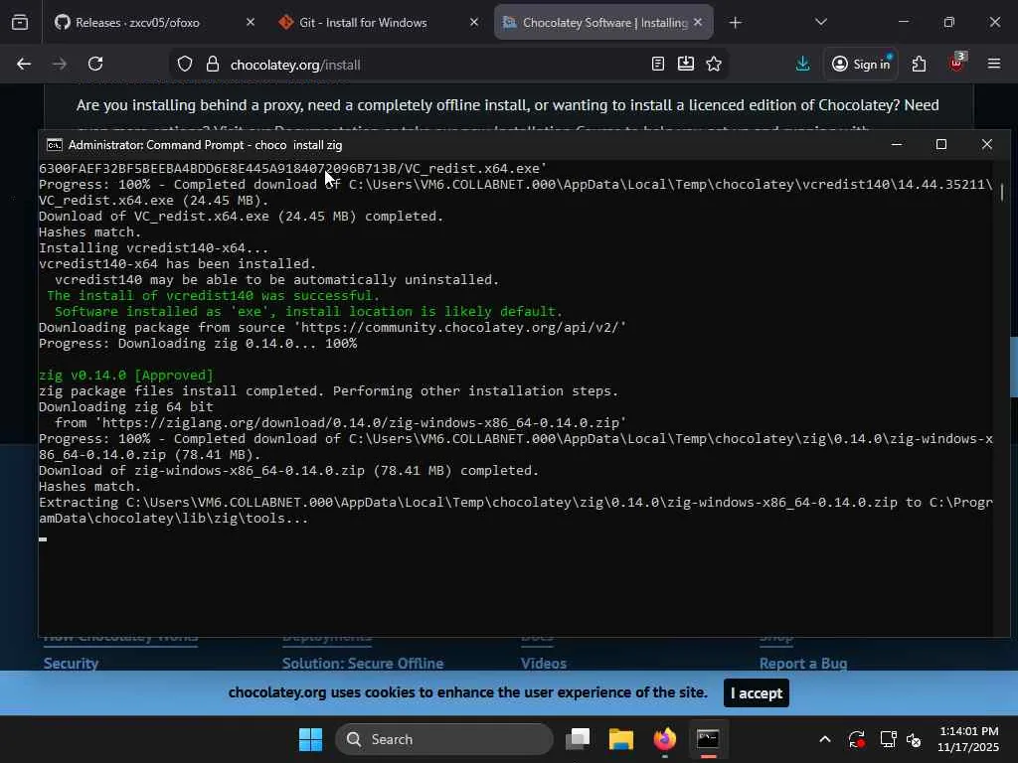Open Firefox application hamburger menu
The height and width of the screenshot is (763, 1018).
tap(993, 64)
